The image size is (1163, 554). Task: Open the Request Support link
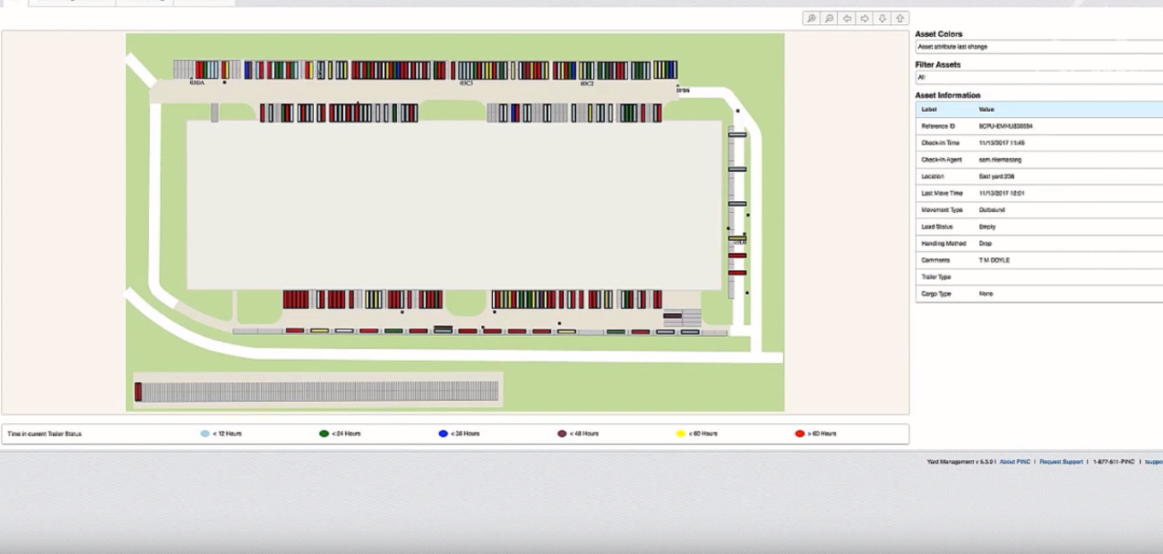pyautogui.click(x=1060, y=462)
